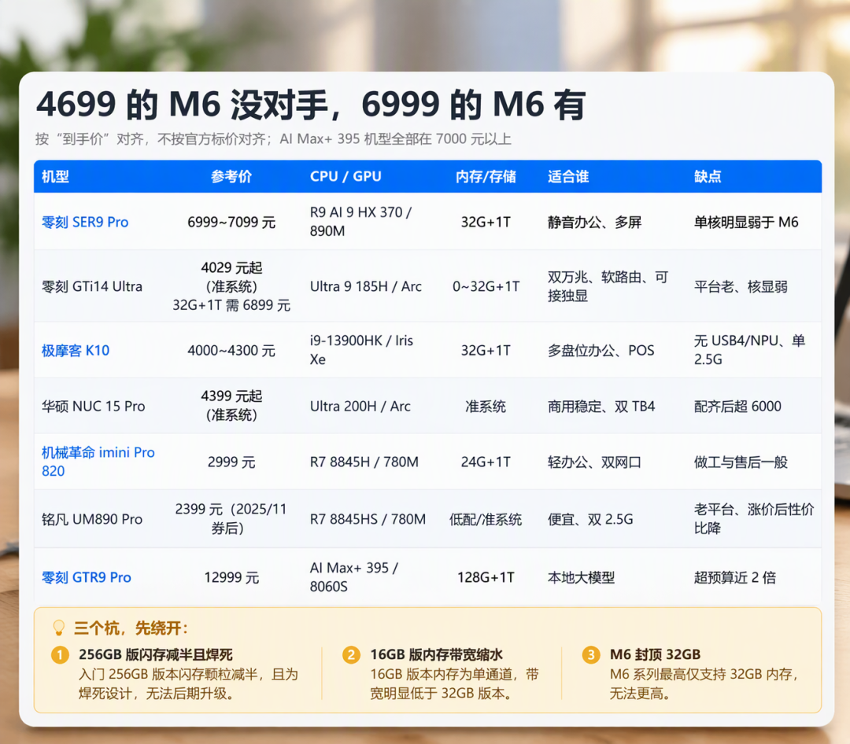Open the 零刻 SER9 Pro link

85,222
